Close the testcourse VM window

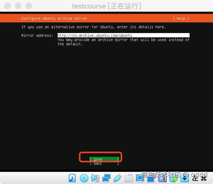click(7, 6)
